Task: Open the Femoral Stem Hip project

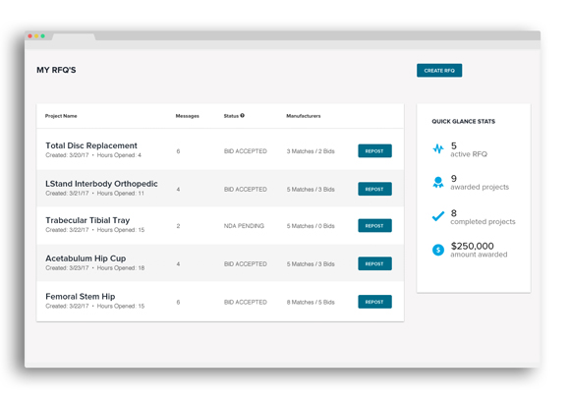Action: pyautogui.click(x=81, y=297)
